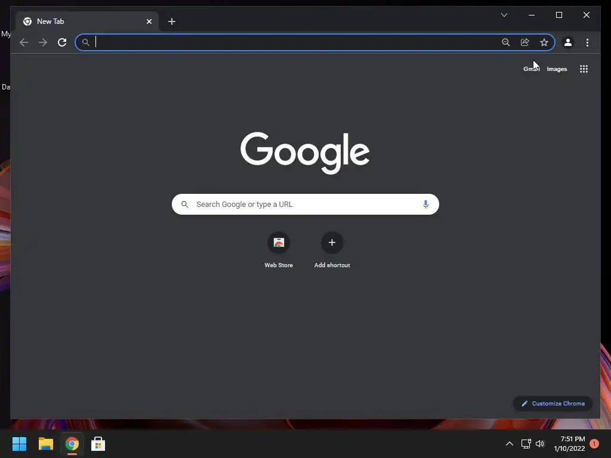
Task: Open network status in the system tray
Action: coord(526,444)
